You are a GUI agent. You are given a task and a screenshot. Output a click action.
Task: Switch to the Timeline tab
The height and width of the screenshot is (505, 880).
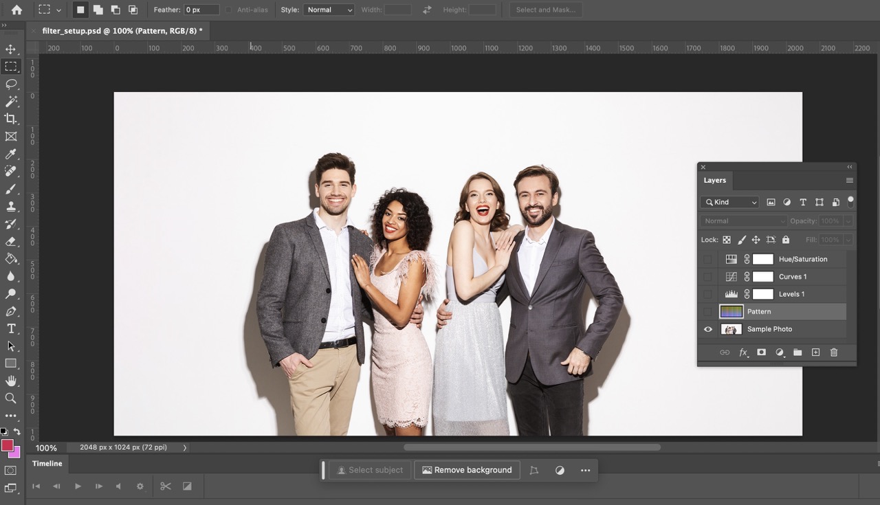(47, 464)
